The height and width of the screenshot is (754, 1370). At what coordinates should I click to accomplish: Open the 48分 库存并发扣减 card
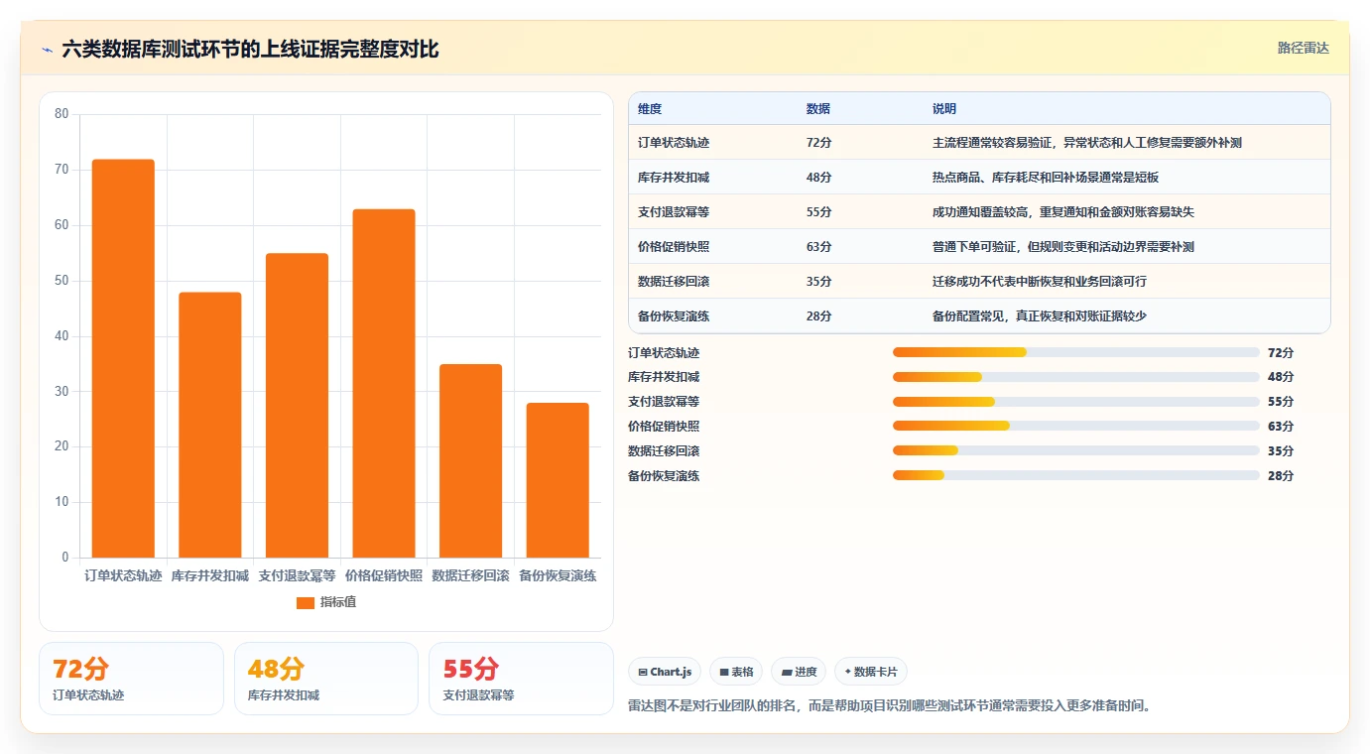[x=326, y=679]
